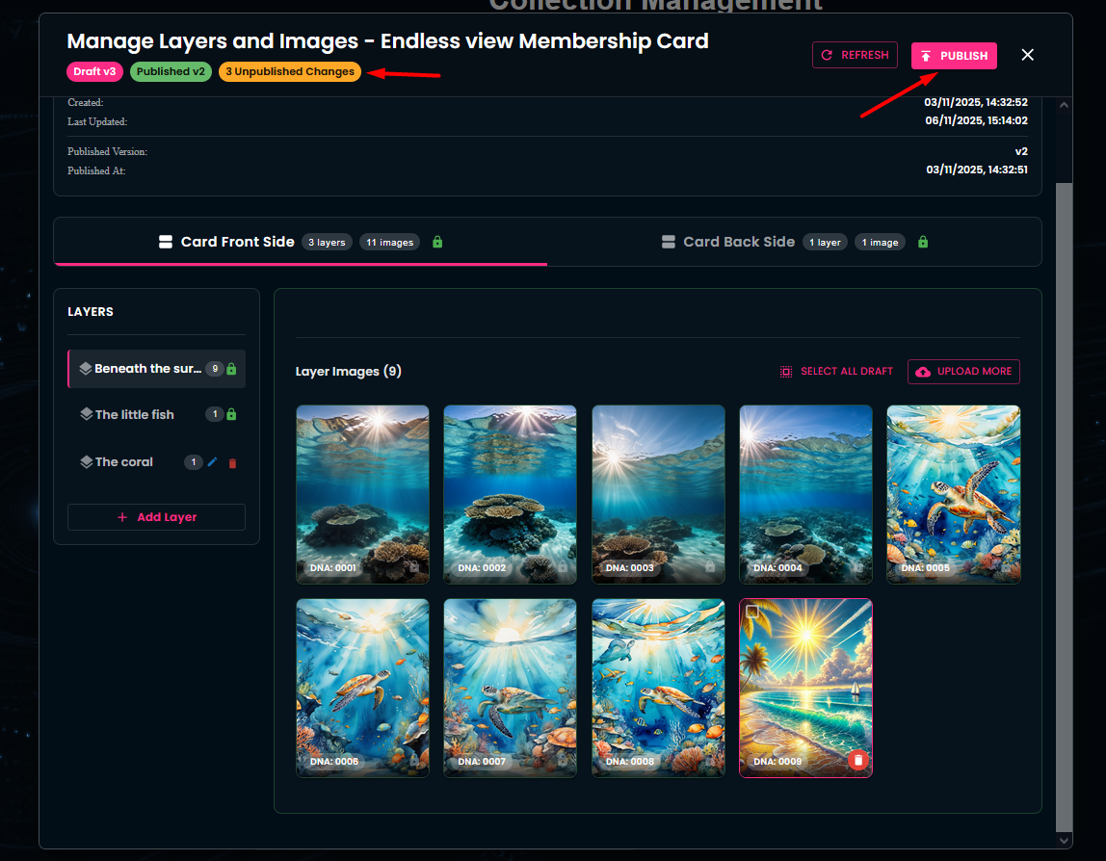Tick the checkbox on the DNA: 0009 image
The image size is (1106, 861).
tap(752, 612)
